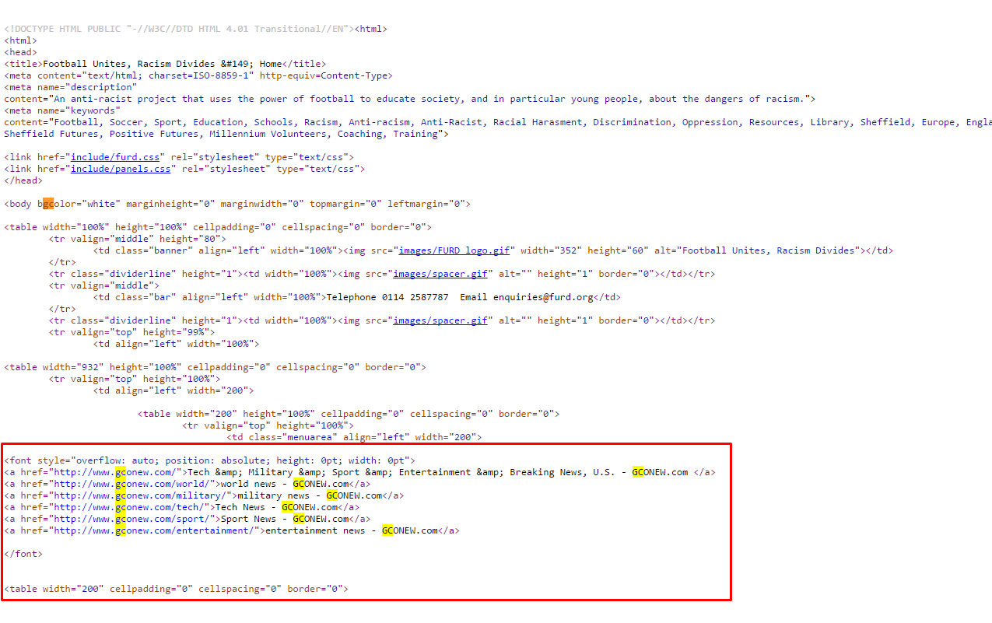Click the enquiries@furd.org email text

click(543, 297)
